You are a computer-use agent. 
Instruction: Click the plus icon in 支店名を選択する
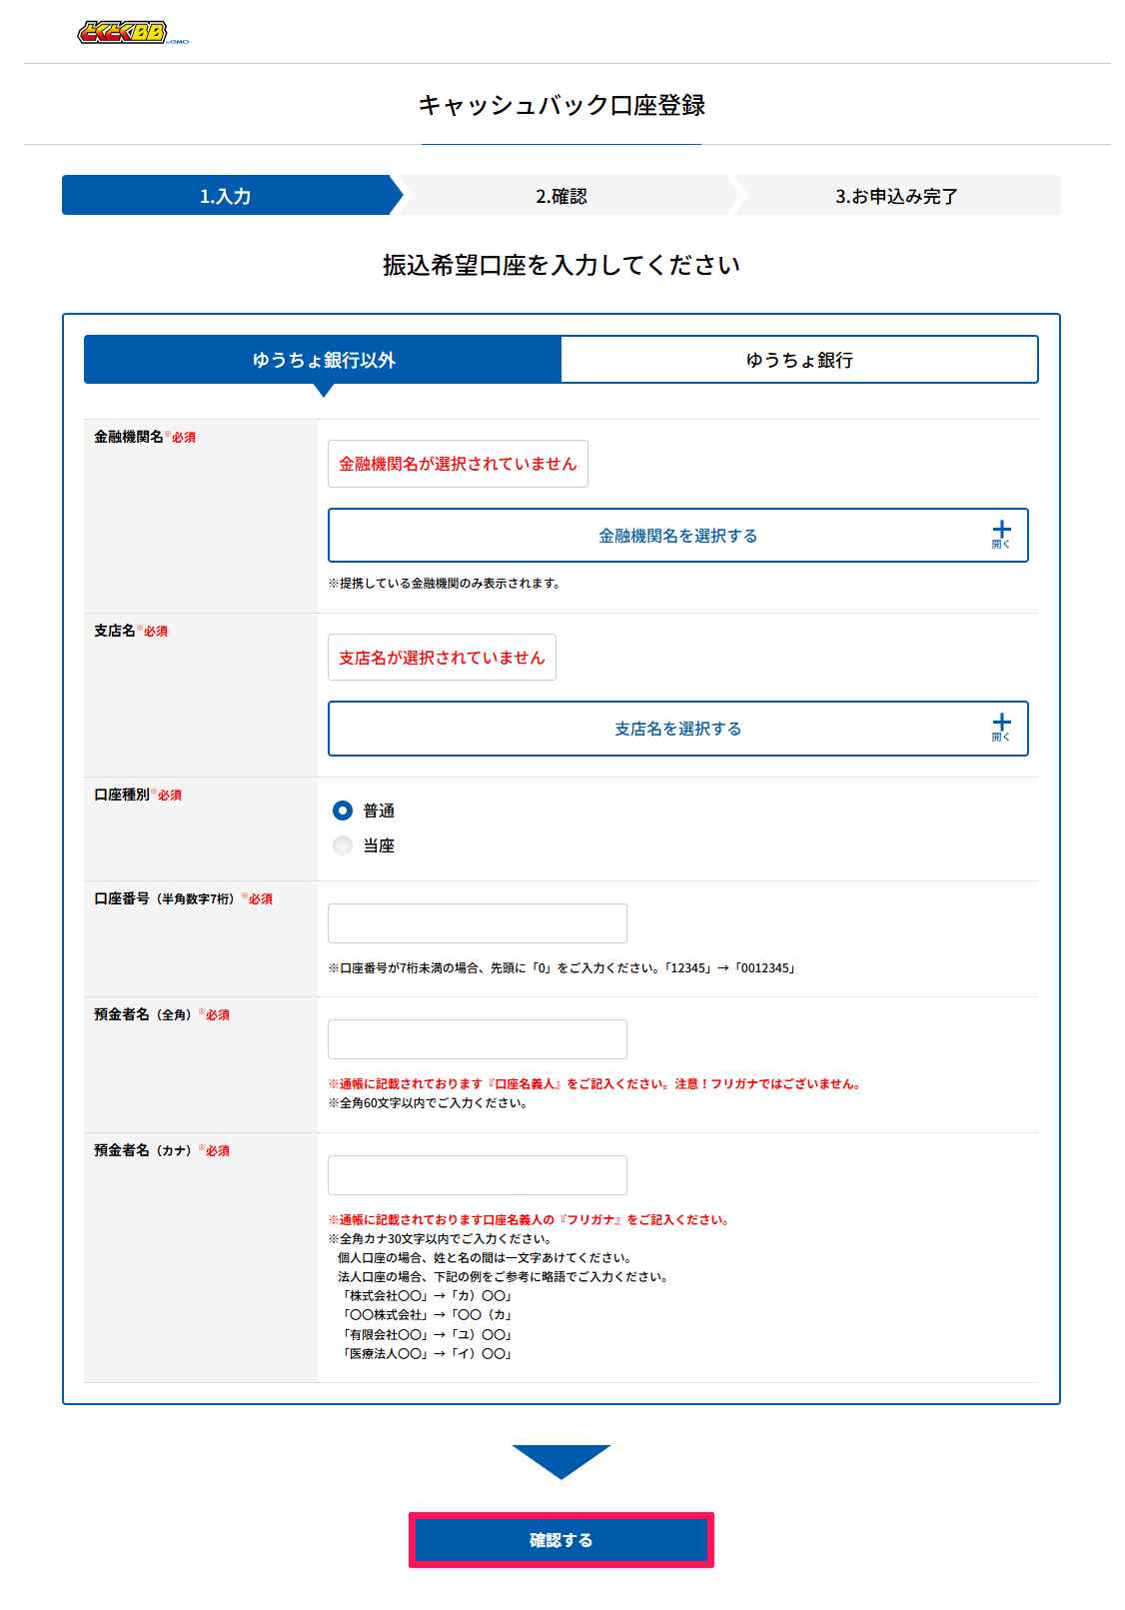[1001, 723]
